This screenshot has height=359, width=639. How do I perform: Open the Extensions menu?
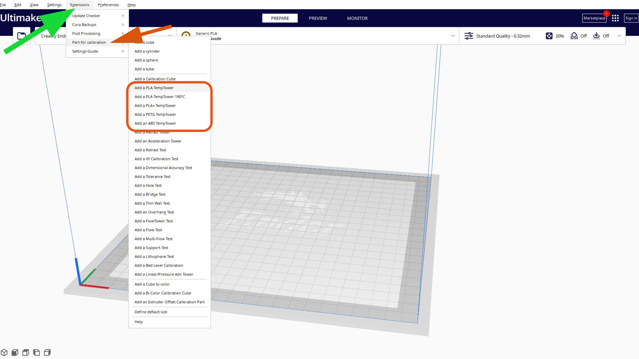pyautogui.click(x=80, y=5)
